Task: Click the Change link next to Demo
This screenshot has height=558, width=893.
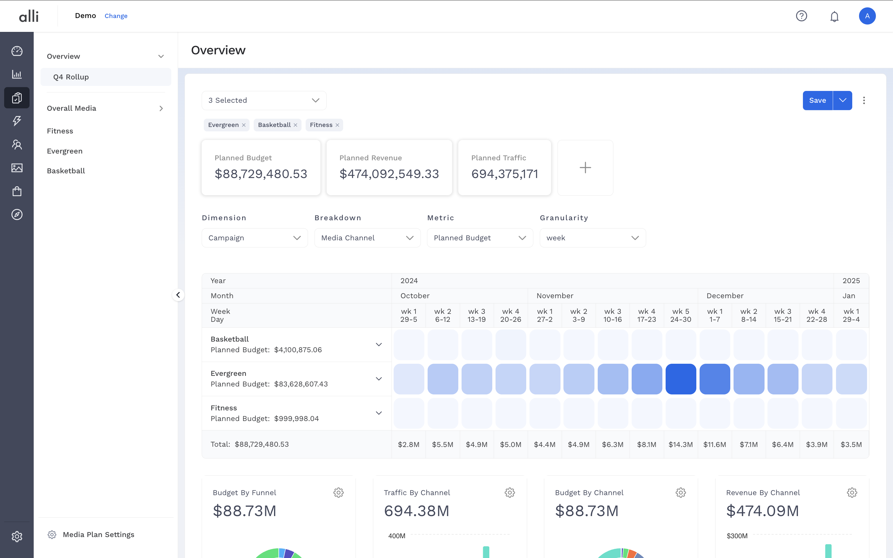Action: coord(116,16)
